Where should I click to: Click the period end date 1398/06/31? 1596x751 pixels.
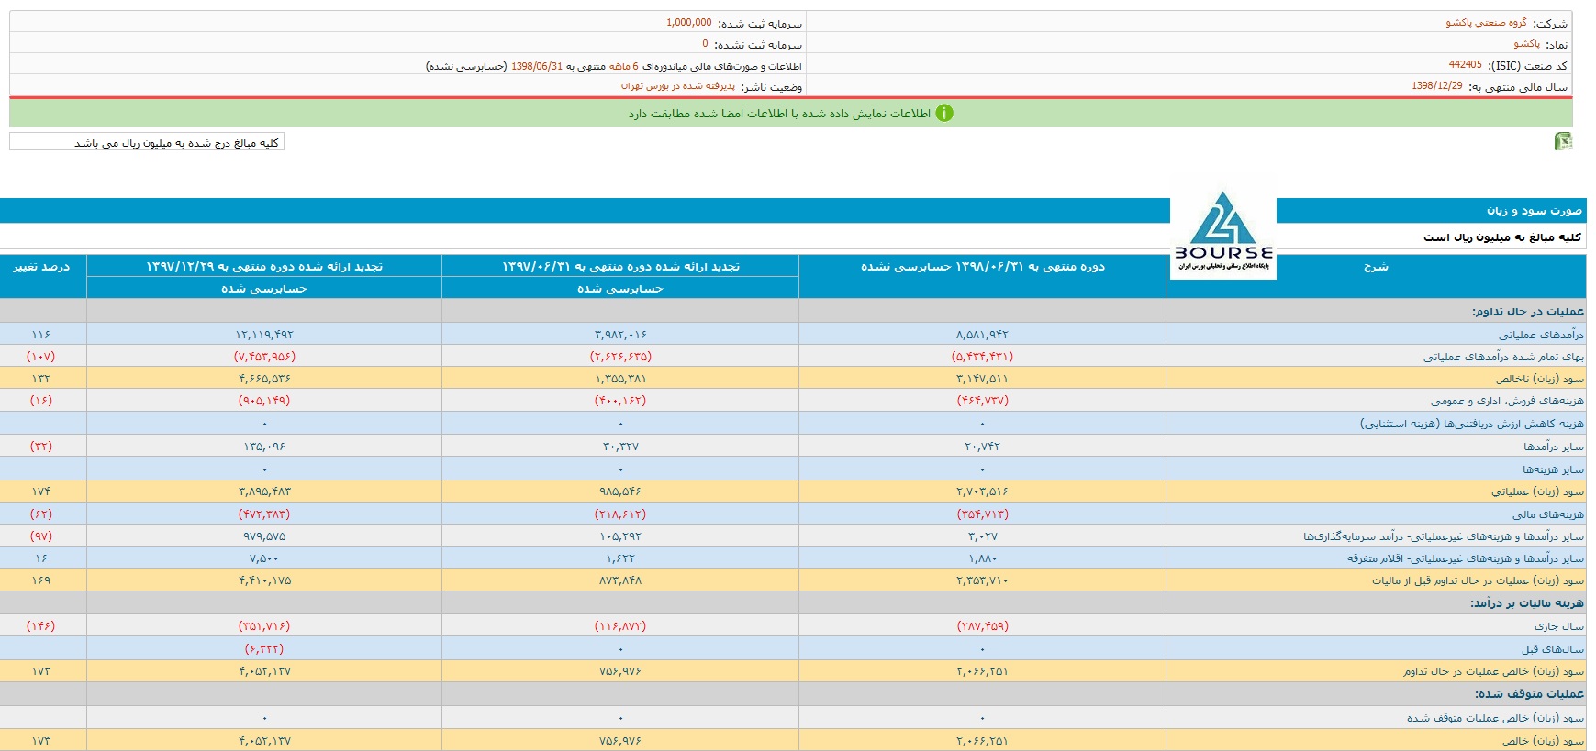point(537,67)
